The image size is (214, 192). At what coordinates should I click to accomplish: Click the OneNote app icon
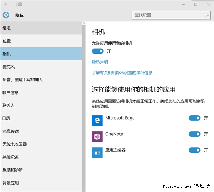[x=97, y=137]
